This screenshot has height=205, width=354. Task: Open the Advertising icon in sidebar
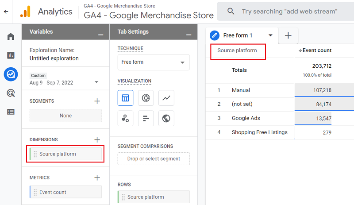tap(11, 93)
